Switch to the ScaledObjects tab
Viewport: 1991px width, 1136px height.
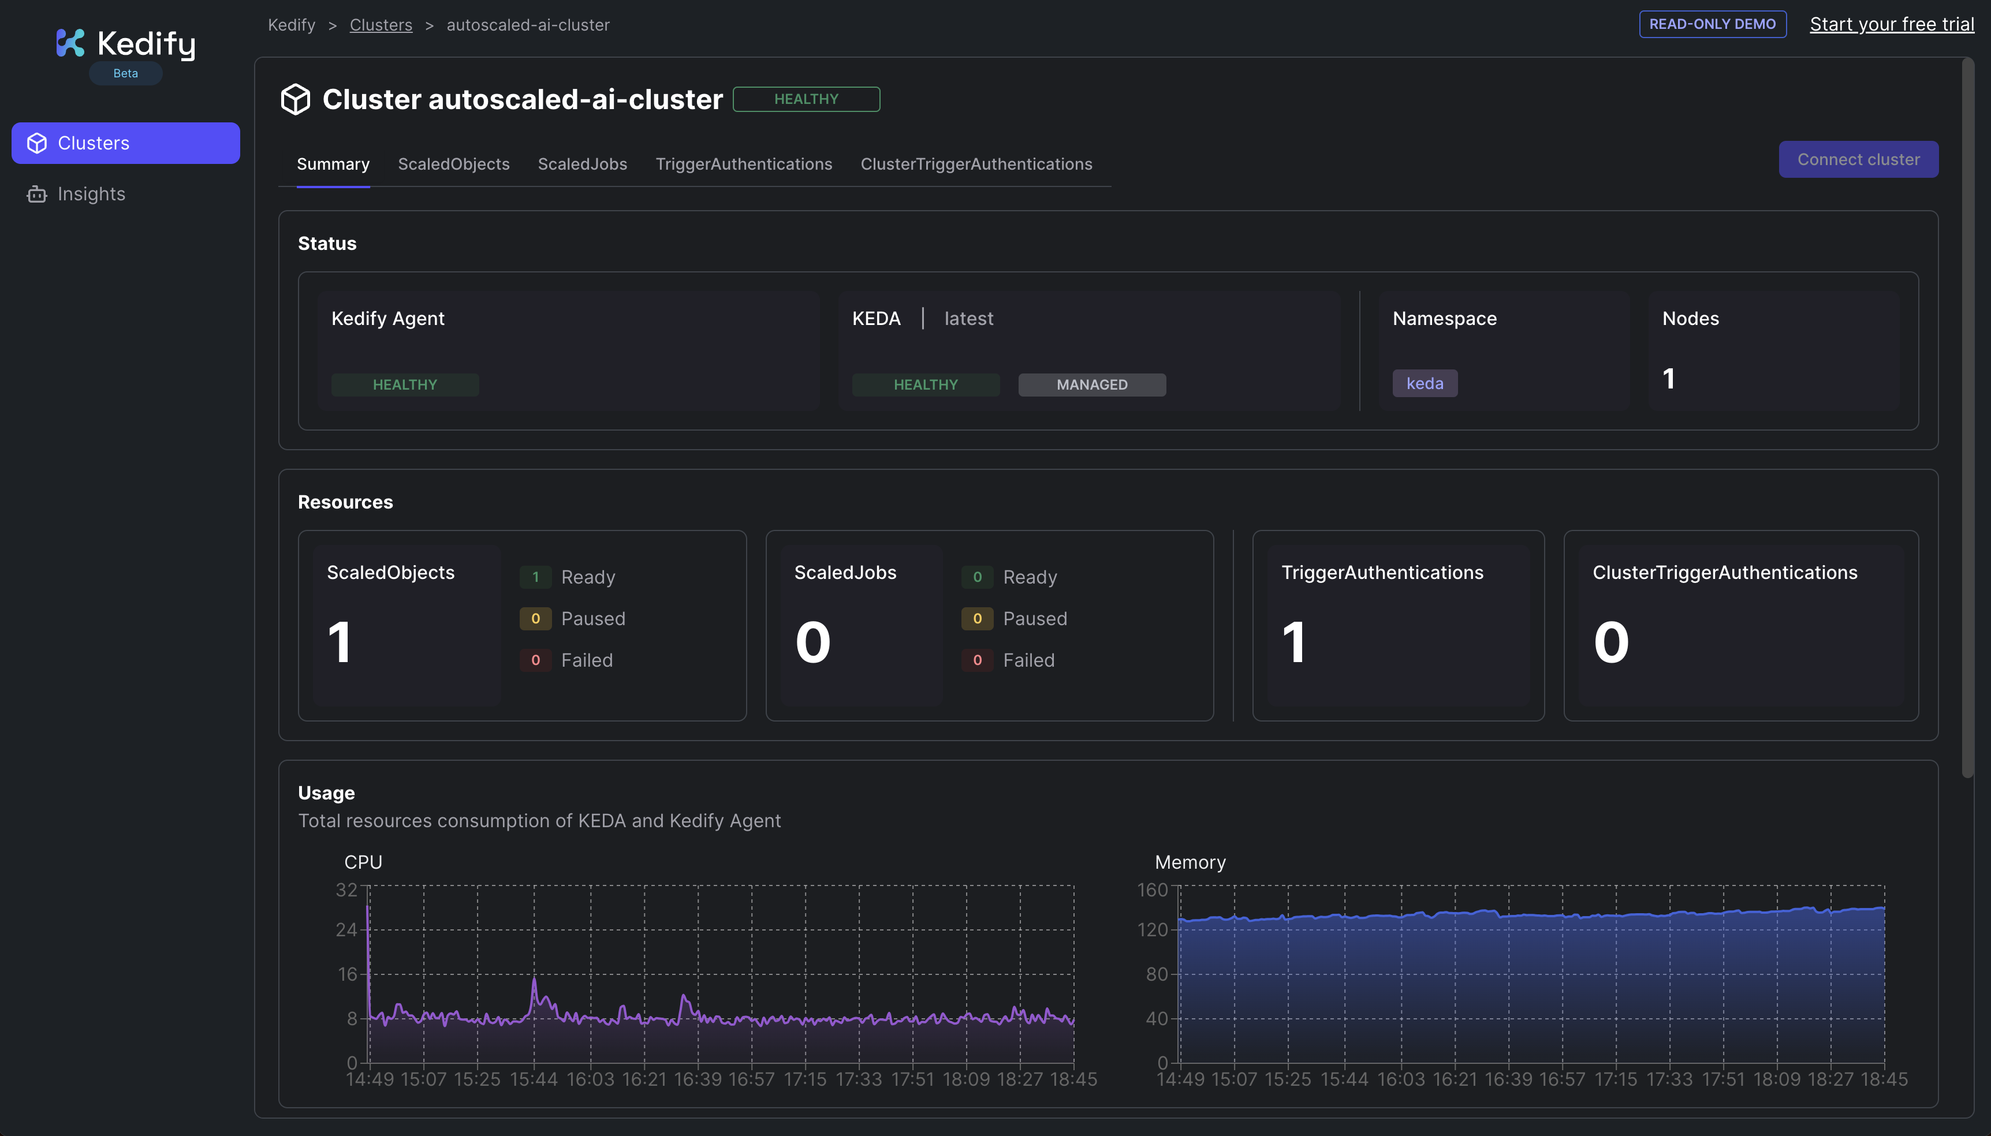(453, 164)
